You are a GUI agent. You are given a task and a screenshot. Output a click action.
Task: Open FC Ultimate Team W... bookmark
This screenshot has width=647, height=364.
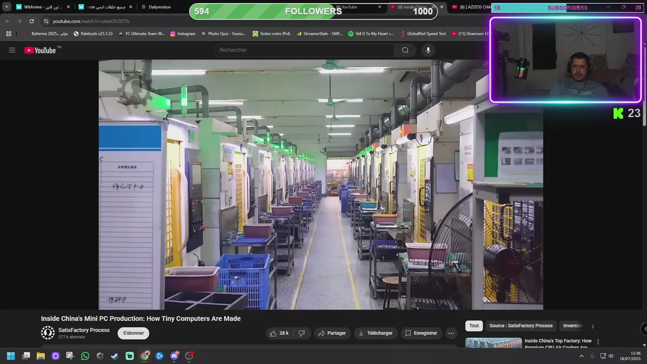coord(142,34)
